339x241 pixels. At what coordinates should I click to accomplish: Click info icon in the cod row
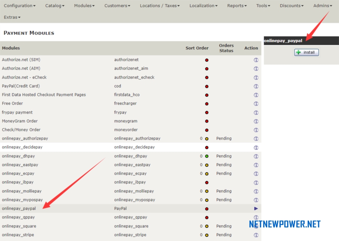tap(256, 86)
